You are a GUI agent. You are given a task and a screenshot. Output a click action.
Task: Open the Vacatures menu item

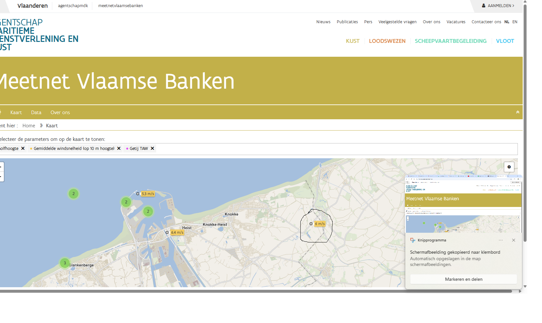pos(456,22)
